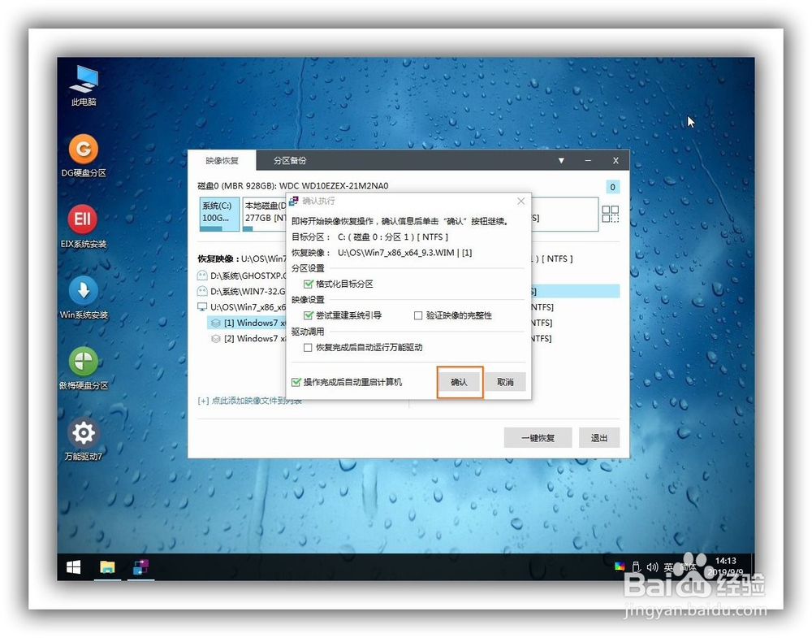Image resolution: width=812 pixels, height=638 pixels.
Task: Select the 本地磁盘(D) 277GB partition block
Action: 265,214
